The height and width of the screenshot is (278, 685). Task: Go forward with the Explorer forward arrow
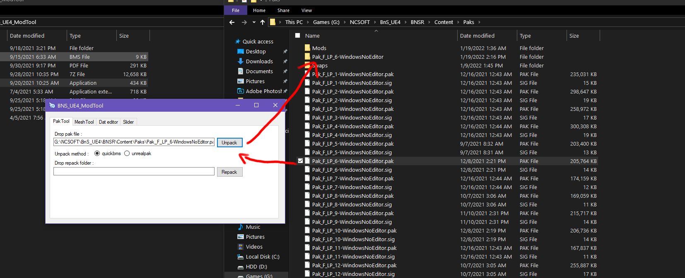(244, 22)
